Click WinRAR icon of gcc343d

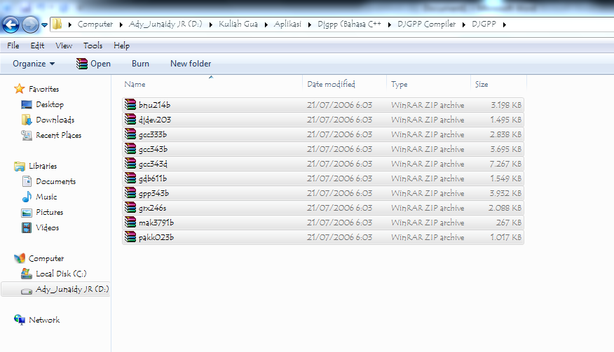pos(130,163)
